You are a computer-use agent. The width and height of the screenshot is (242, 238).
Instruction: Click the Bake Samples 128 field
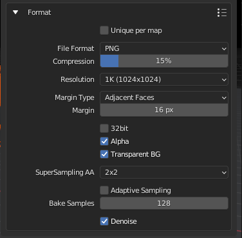[x=164, y=203]
